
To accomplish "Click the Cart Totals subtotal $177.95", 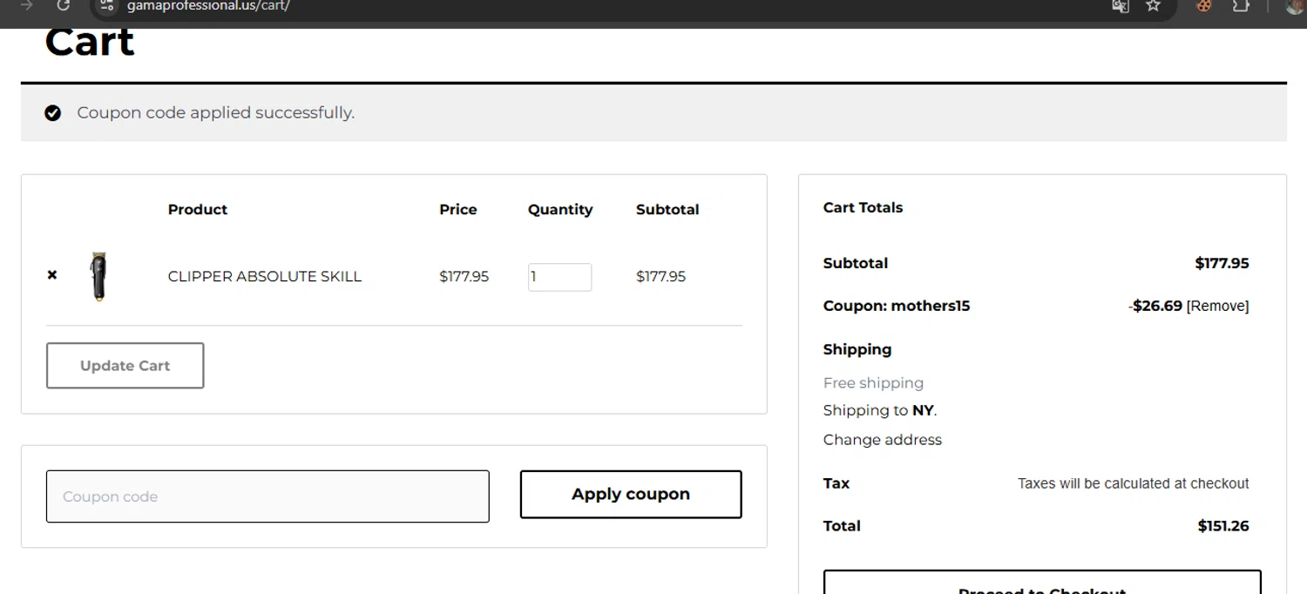I will [x=1222, y=263].
